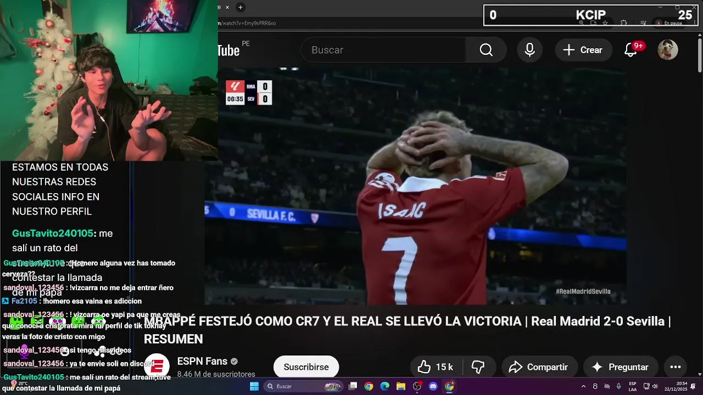This screenshot has height=395, width=703.
Task: Start voice search with the microphone icon
Action: coord(529,50)
